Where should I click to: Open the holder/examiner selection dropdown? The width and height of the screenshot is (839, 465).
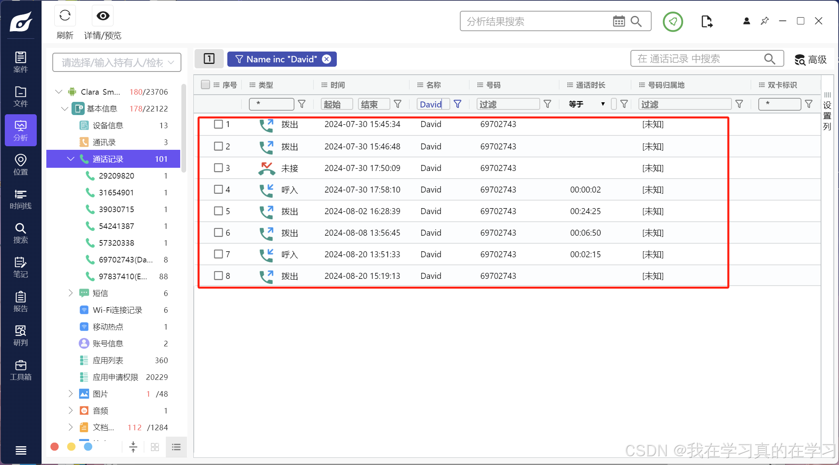click(x=117, y=63)
